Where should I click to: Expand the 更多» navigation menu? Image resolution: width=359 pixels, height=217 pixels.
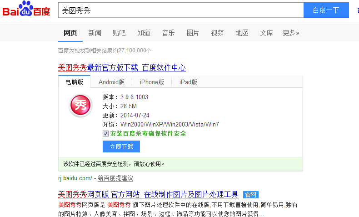click(x=291, y=33)
